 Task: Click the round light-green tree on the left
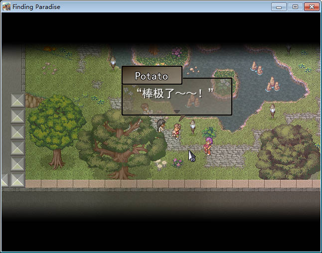pyautogui.click(x=56, y=131)
